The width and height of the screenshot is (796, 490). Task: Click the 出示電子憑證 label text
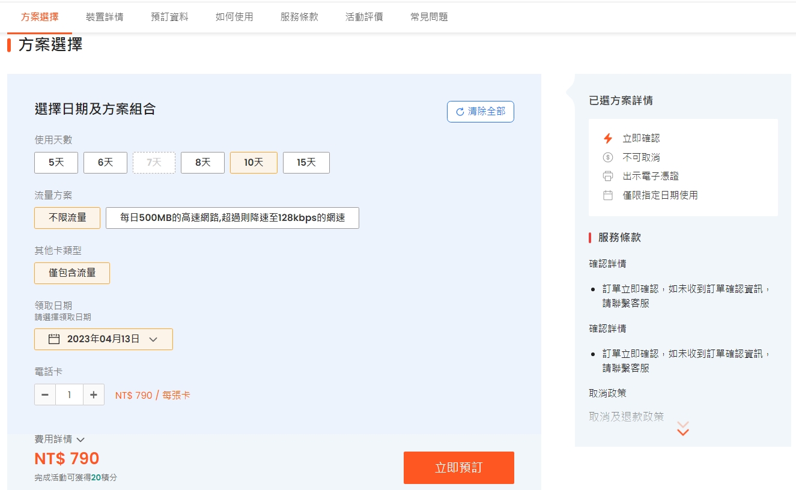pyautogui.click(x=651, y=177)
